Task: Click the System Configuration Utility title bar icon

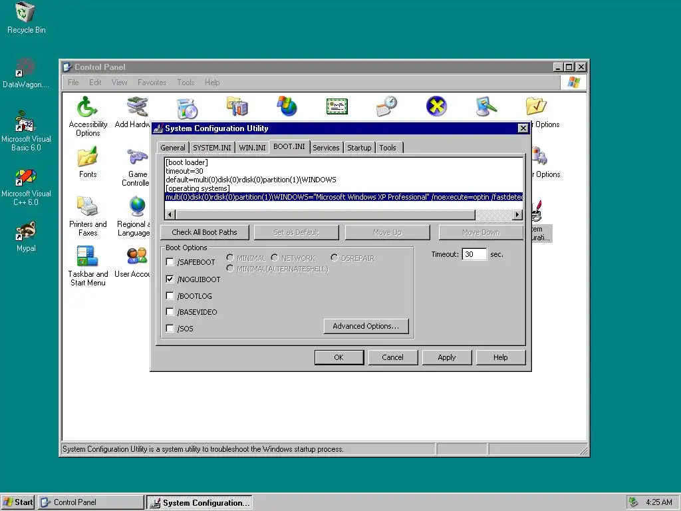Action: pos(158,128)
